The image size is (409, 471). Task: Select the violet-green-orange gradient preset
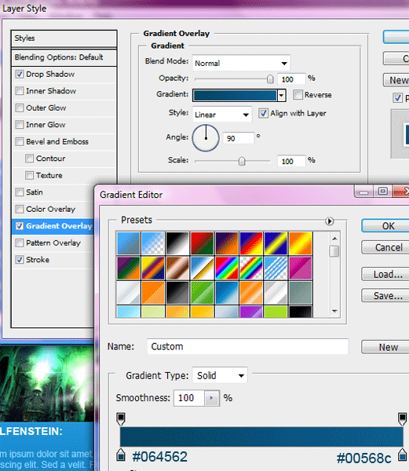pyautogui.click(x=129, y=268)
